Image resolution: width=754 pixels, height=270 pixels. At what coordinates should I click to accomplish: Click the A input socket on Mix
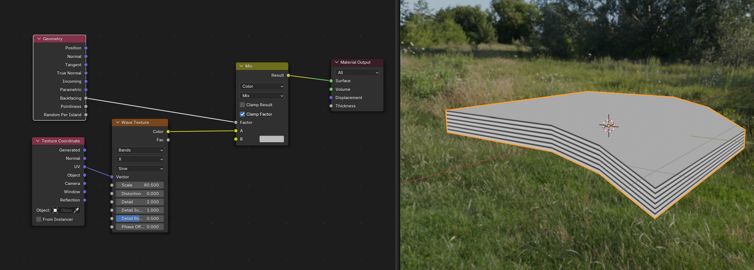pyautogui.click(x=236, y=131)
